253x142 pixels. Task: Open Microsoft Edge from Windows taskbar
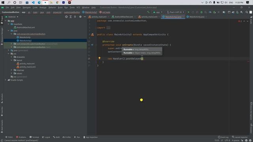tap(39, 2)
